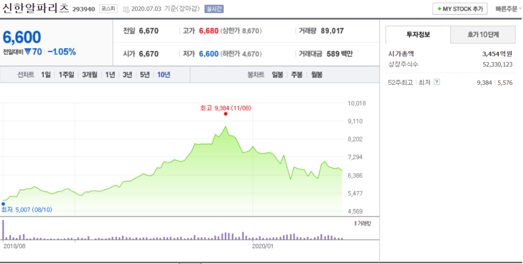Viewport: 523px width, 264px height.
Task: Click the stock code 293940
Action: (83, 9)
